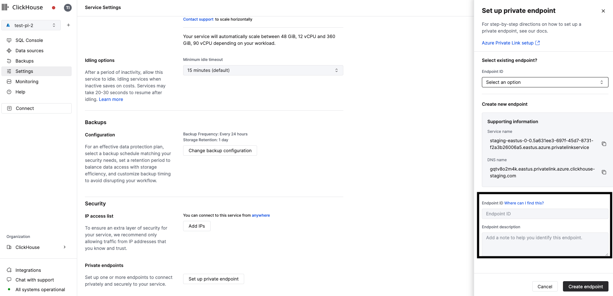Create a new service with the plus icon
This screenshot has width=613, height=296.
click(68, 25)
